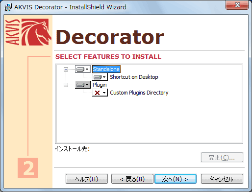This screenshot has width=252, height=192.
Task: Collapse the Plugin tree node
Action: tap(66, 85)
